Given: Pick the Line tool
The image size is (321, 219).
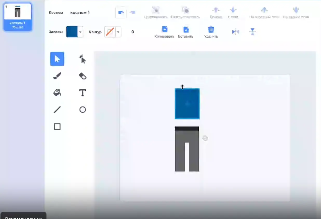Looking at the screenshot, I should pyautogui.click(x=57, y=110).
